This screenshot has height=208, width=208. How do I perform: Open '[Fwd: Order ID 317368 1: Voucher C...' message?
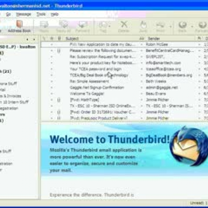pos(103,112)
